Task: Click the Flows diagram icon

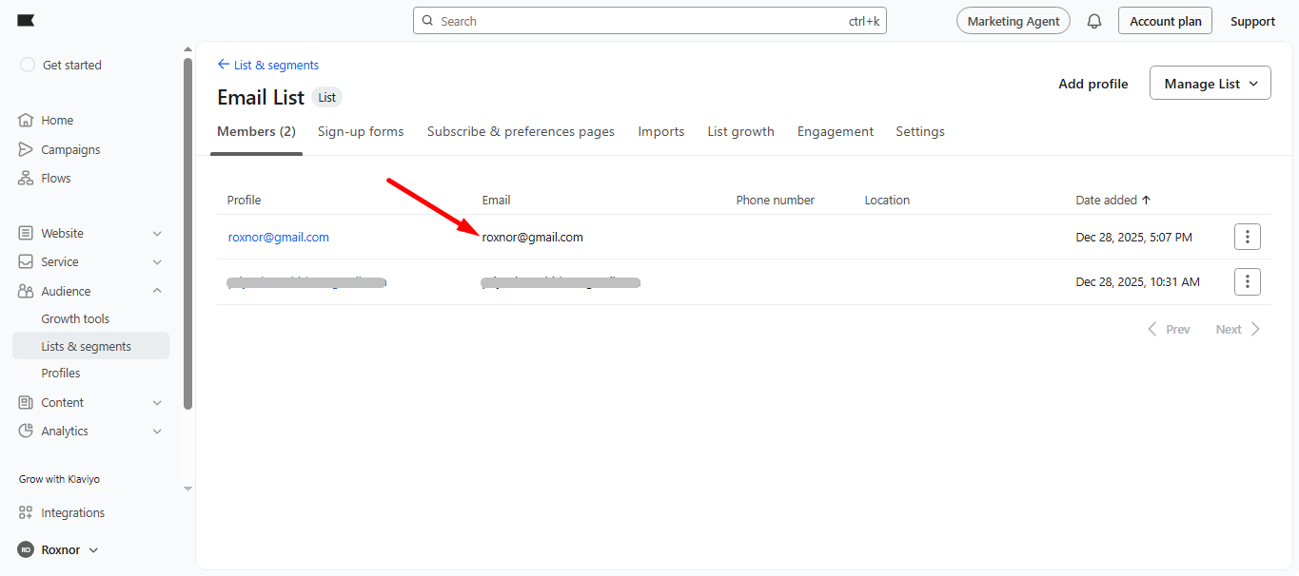Action: (26, 179)
